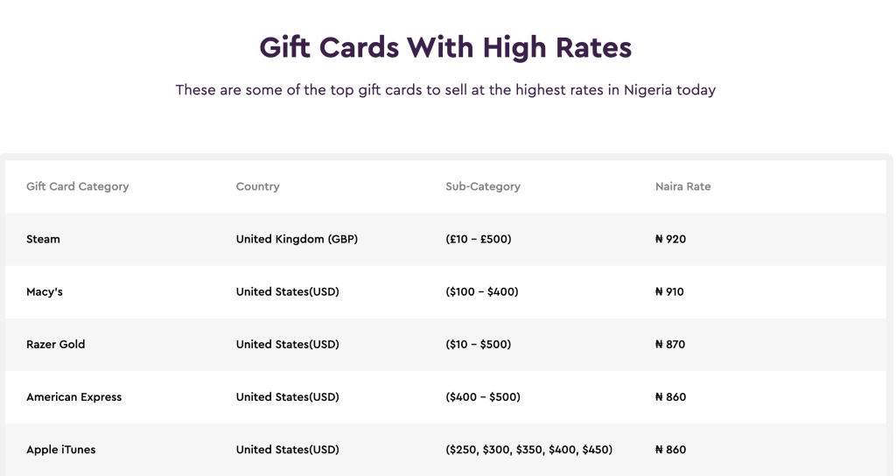Click the ₦ 870 Naira rate
Screen dimensions: 896x476
tap(670, 344)
